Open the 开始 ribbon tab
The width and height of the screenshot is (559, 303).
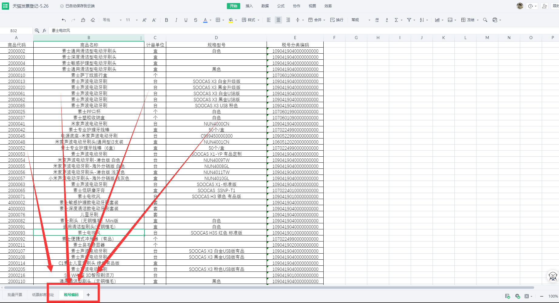pyautogui.click(x=234, y=6)
